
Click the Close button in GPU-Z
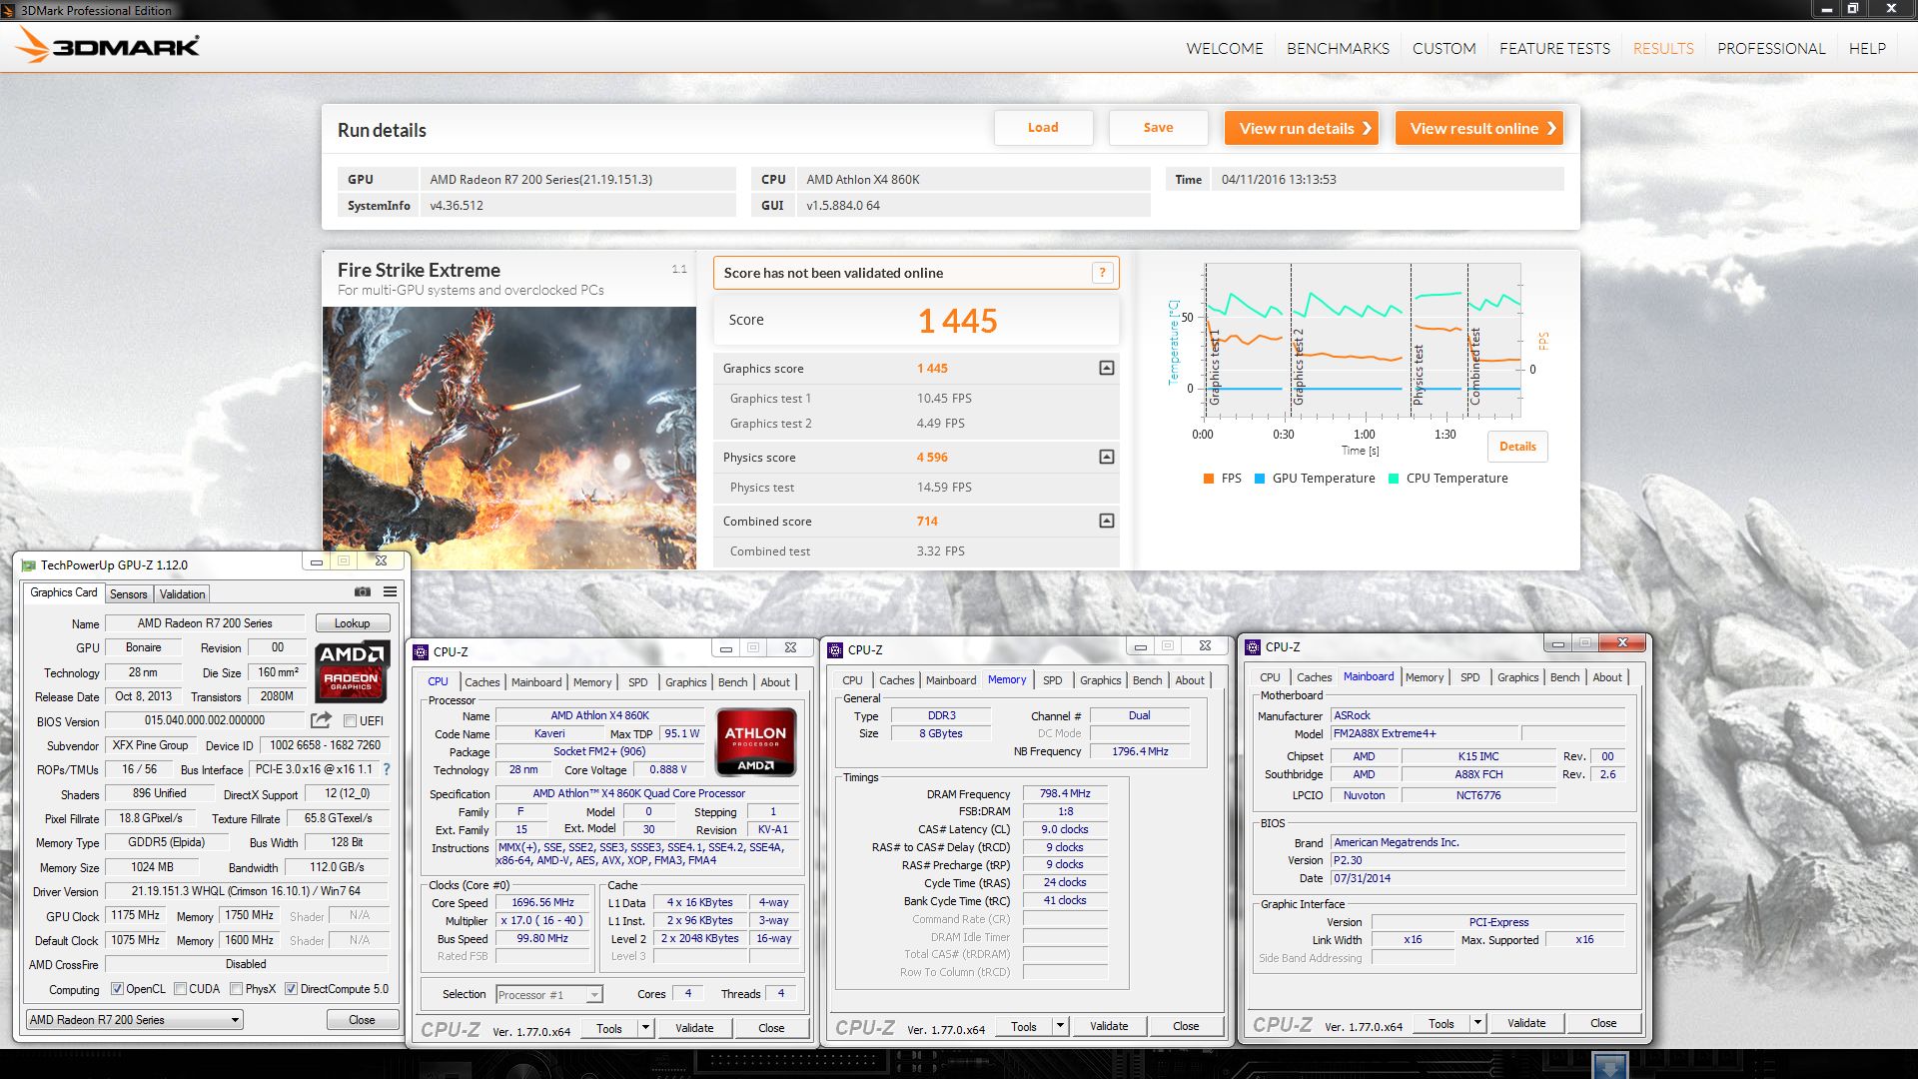(x=362, y=1020)
